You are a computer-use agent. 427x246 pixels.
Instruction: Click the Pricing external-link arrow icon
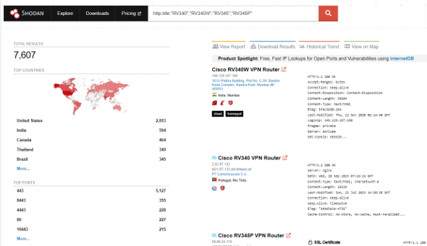[x=140, y=14]
